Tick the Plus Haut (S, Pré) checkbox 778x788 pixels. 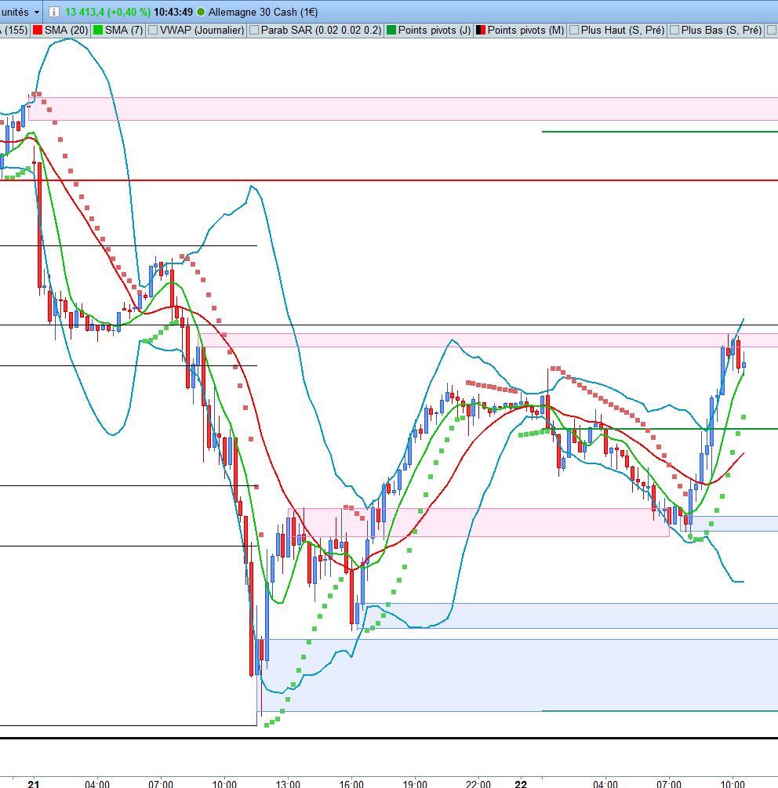pos(574,30)
